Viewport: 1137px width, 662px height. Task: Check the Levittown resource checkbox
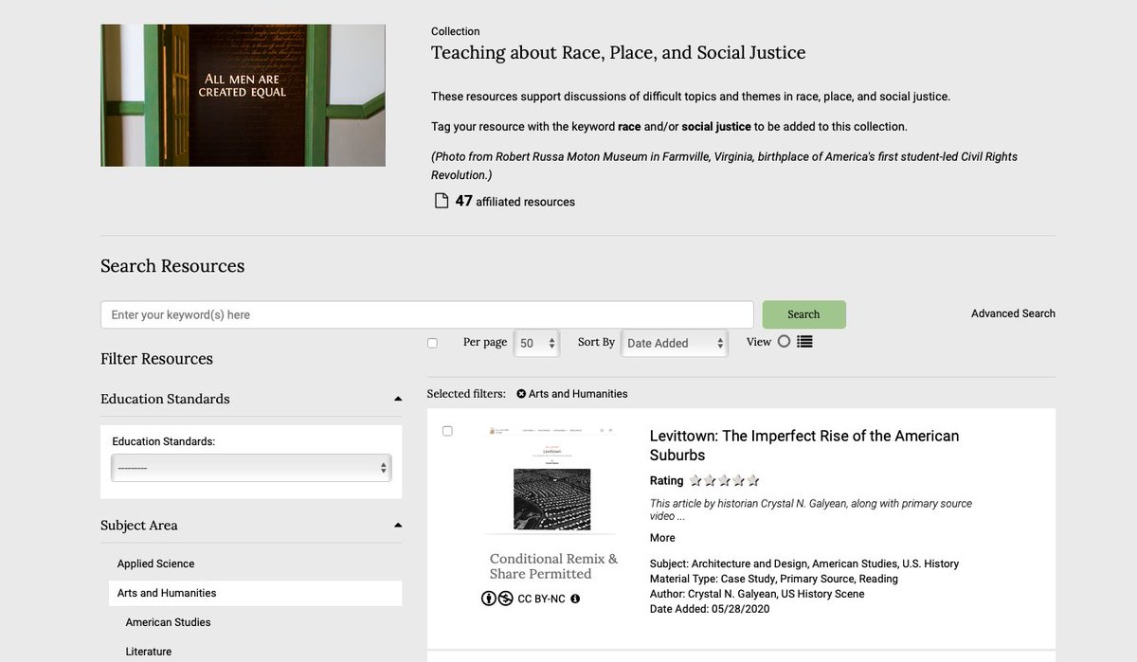point(447,431)
